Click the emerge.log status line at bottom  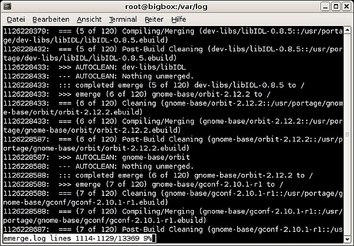pos(78,238)
